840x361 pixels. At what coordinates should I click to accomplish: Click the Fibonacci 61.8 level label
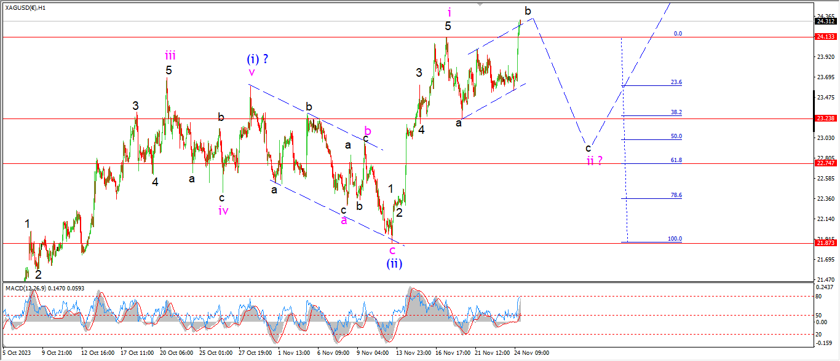676,160
